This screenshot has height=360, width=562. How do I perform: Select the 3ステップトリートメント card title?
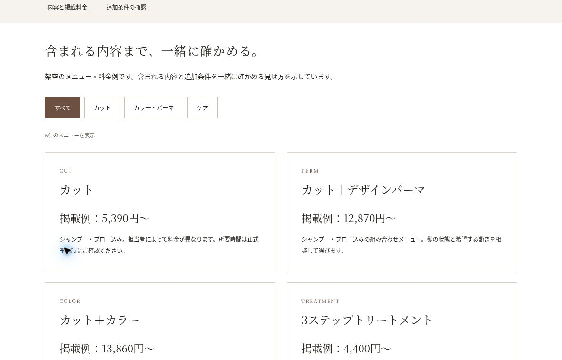(367, 320)
